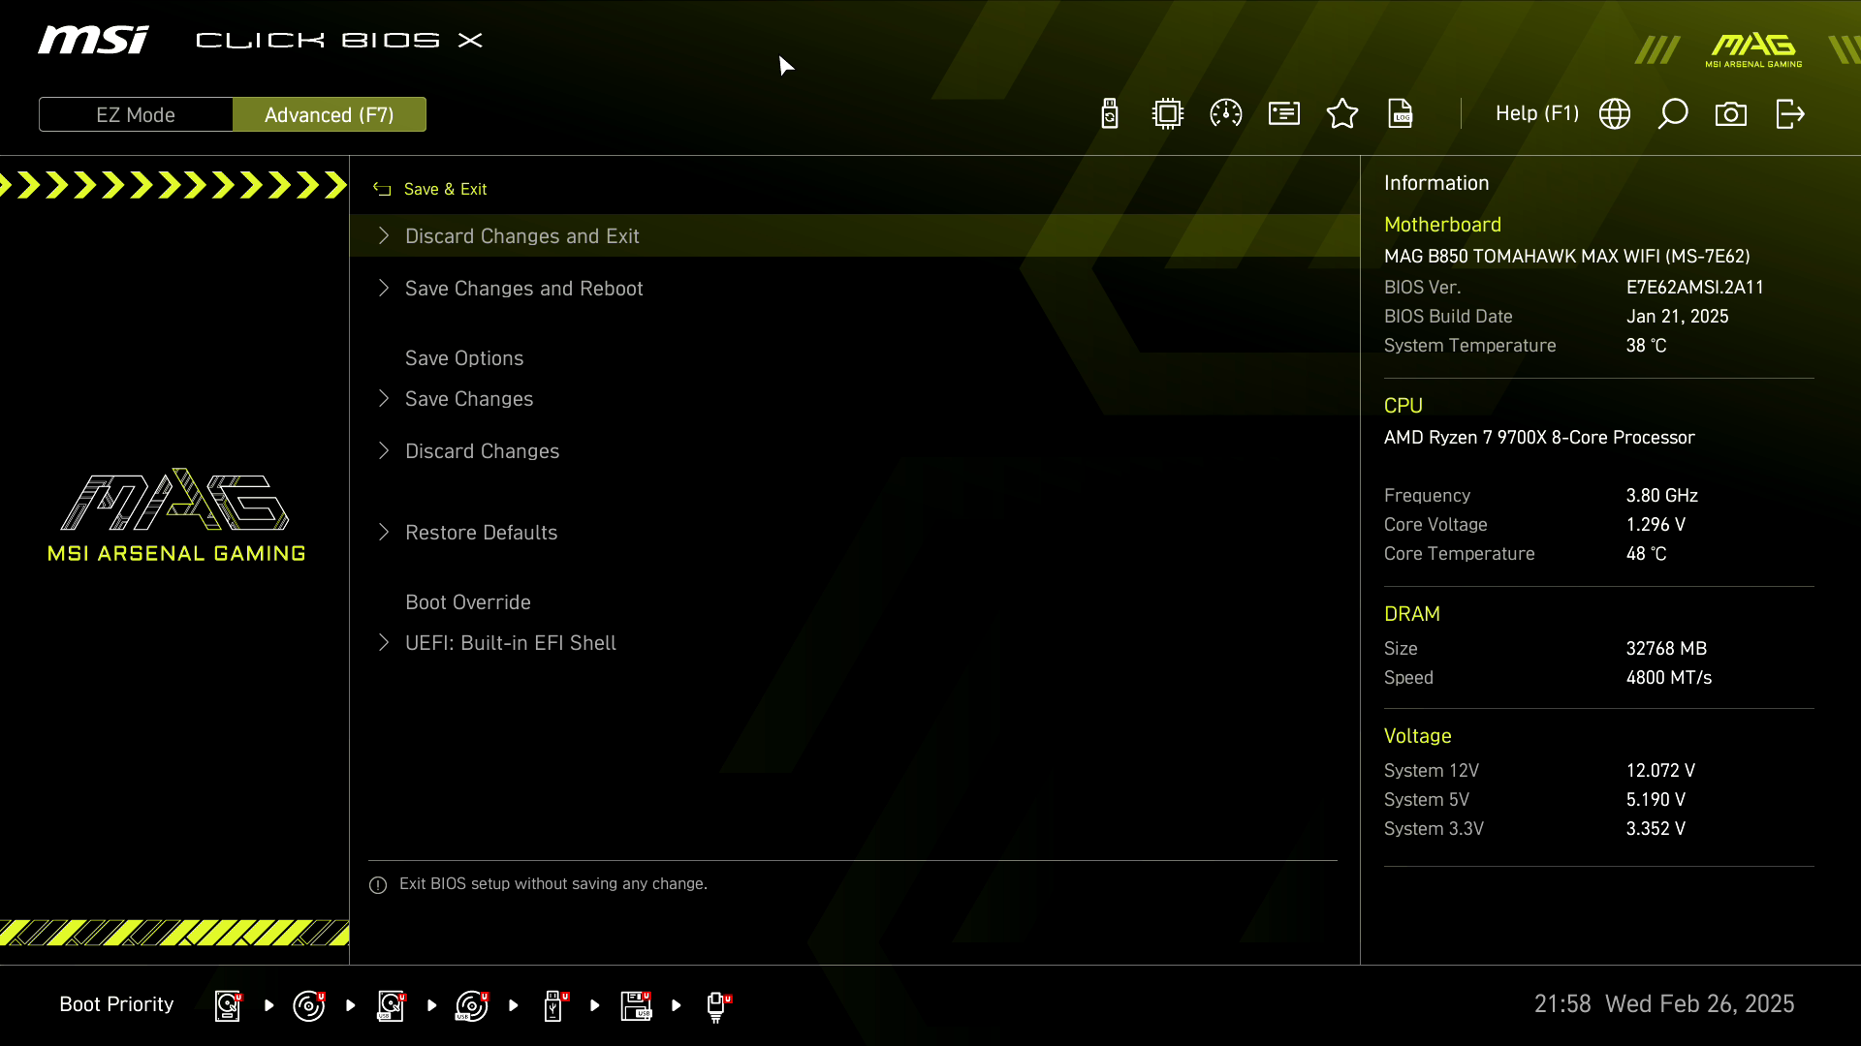Select network boot priority device
The image size is (1861, 1046).
click(716, 1005)
